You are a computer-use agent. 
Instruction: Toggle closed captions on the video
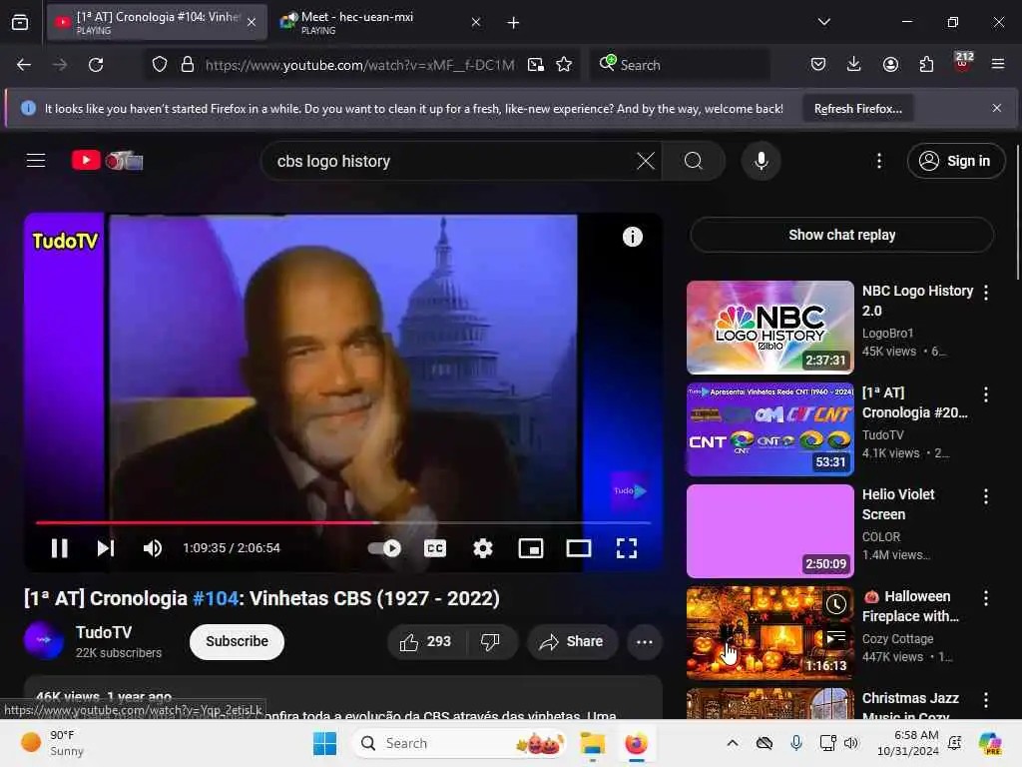click(x=435, y=548)
